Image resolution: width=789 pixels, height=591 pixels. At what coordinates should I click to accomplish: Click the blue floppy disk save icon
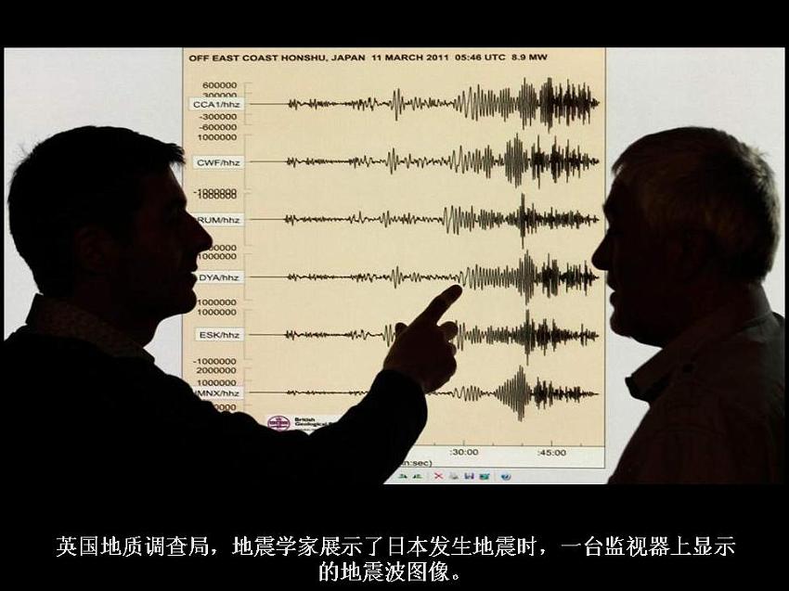coord(470,476)
